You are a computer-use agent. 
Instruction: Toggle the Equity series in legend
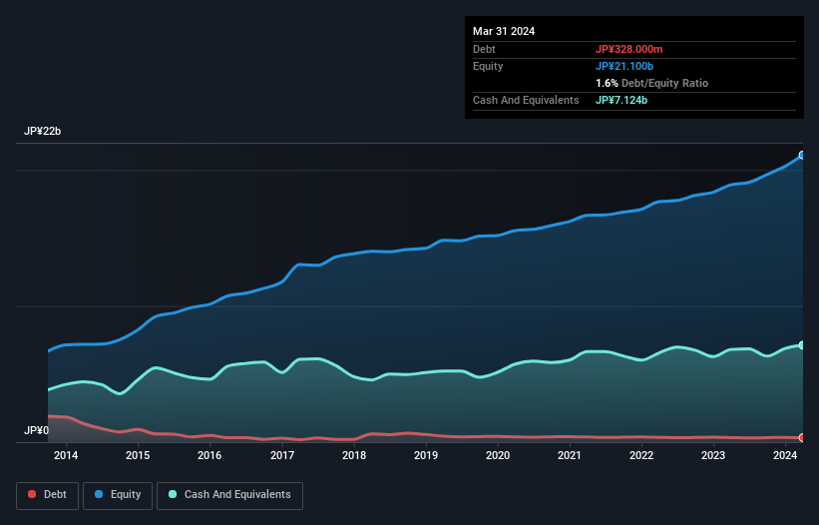click(118, 494)
